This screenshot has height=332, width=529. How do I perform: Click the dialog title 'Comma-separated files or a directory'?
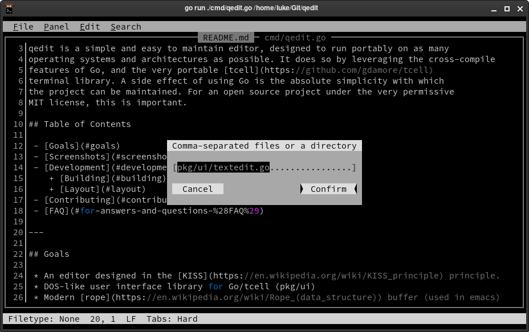[264, 146]
